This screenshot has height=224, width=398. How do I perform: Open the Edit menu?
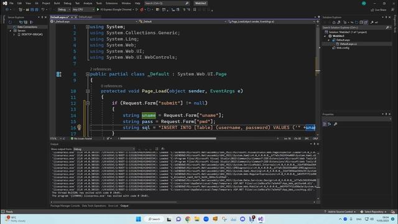[19, 3]
